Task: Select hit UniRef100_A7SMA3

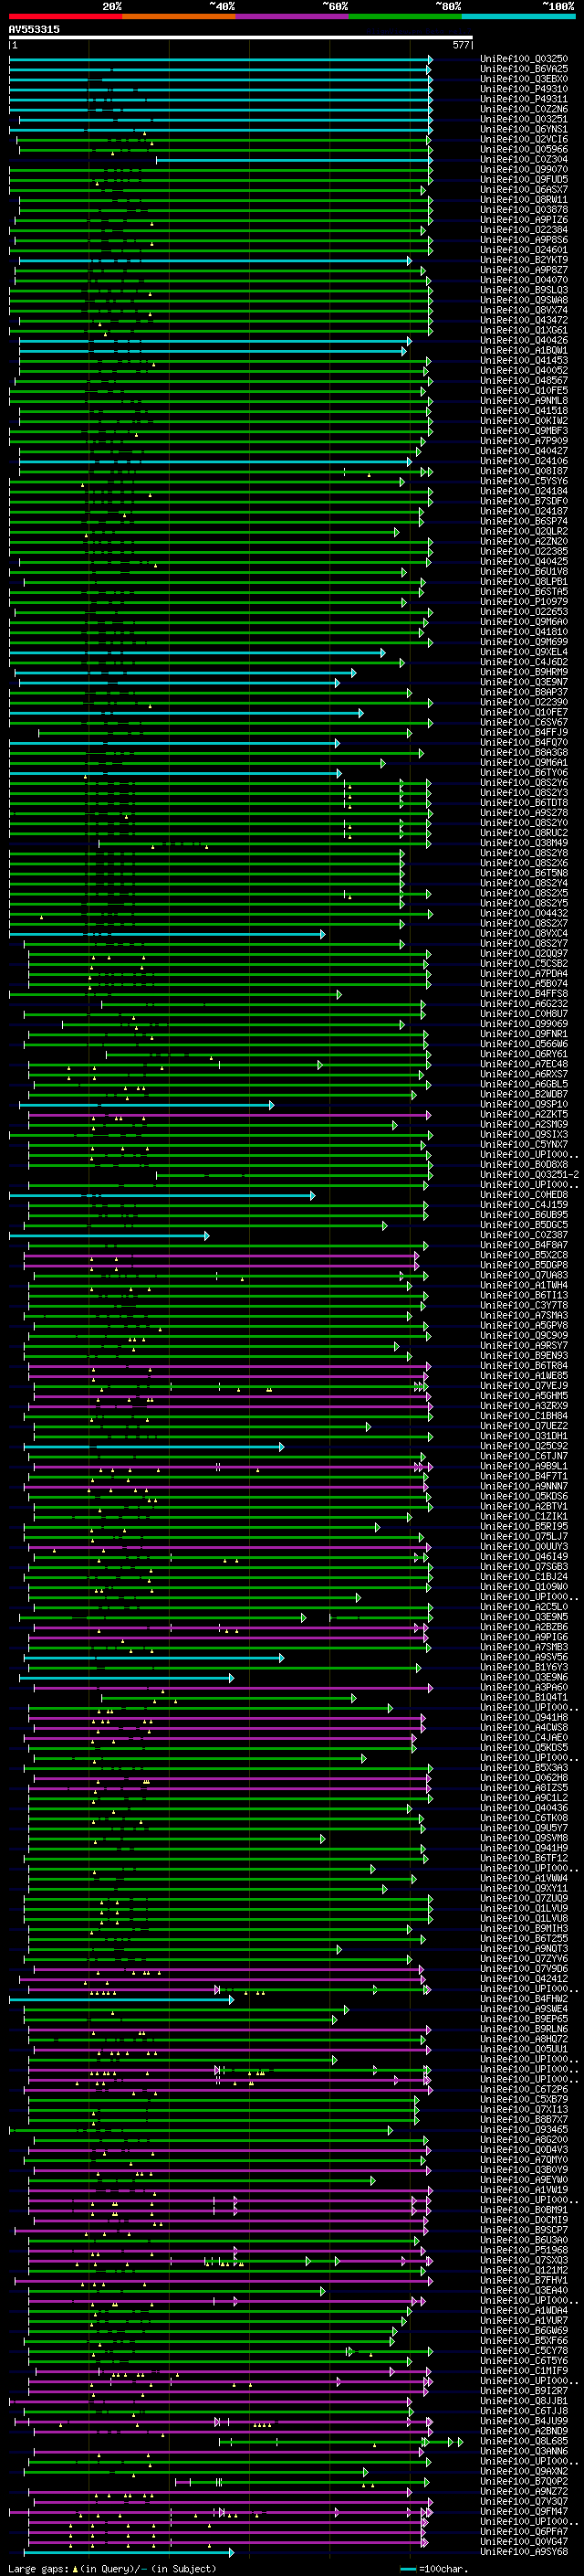Action: (x=524, y=1316)
